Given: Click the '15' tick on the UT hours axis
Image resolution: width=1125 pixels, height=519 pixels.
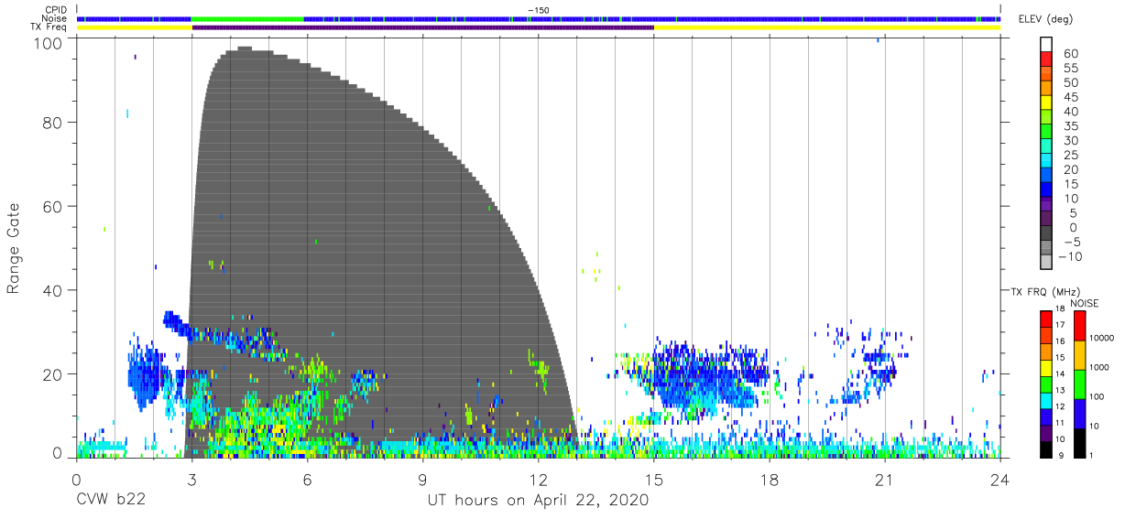Looking at the screenshot, I should pos(654,478).
